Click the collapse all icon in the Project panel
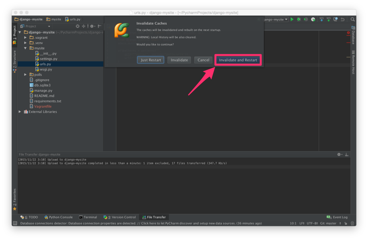The width and height of the screenshot is (368, 240). pos(83,26)
